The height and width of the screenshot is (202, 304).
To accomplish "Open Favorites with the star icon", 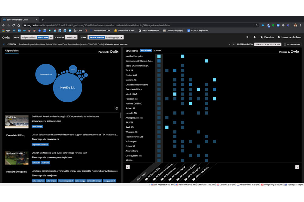I will 267,37.
